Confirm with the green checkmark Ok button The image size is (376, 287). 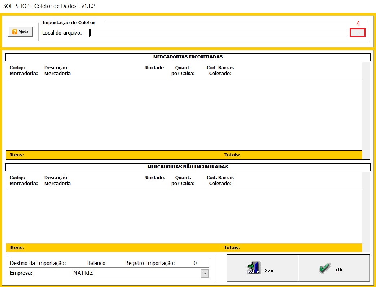click(x=325, y=268)
